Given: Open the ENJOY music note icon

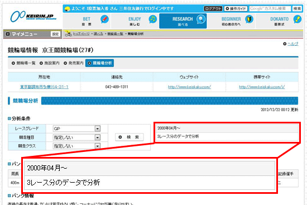Looking at the screenshot, I should (153, 19).
